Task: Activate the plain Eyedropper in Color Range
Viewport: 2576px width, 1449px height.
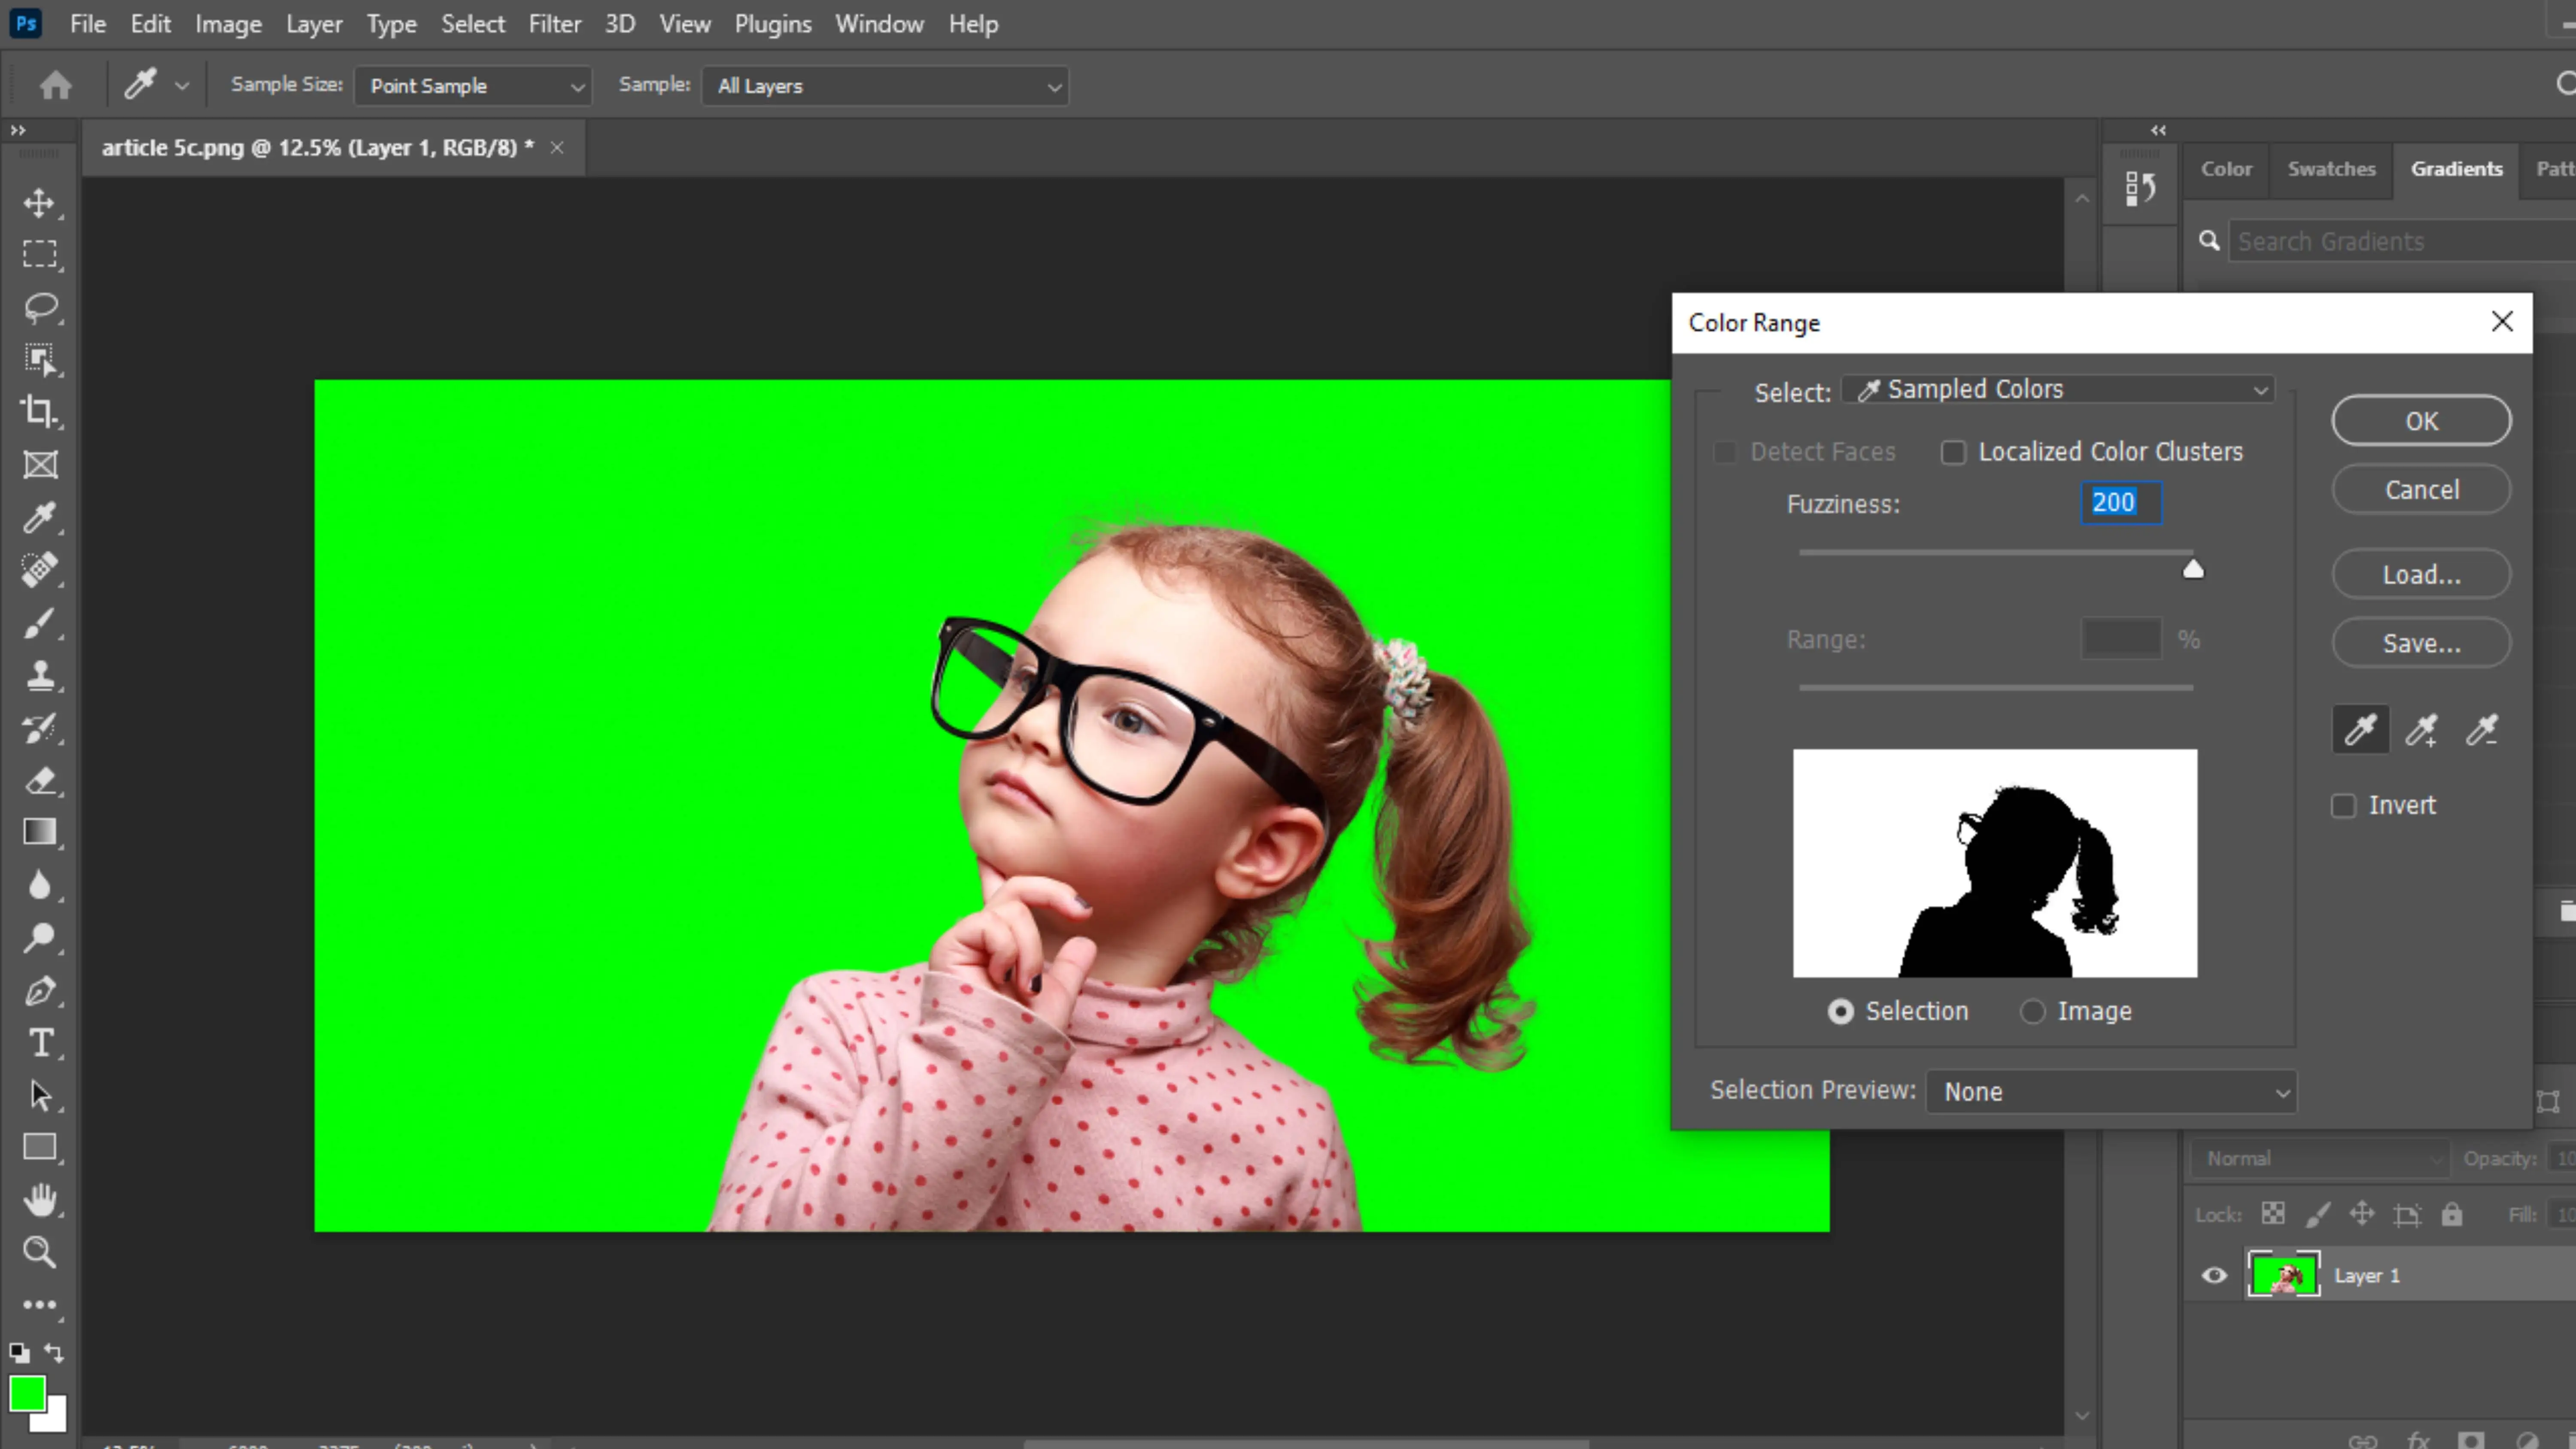Action: coord(2360,730)
